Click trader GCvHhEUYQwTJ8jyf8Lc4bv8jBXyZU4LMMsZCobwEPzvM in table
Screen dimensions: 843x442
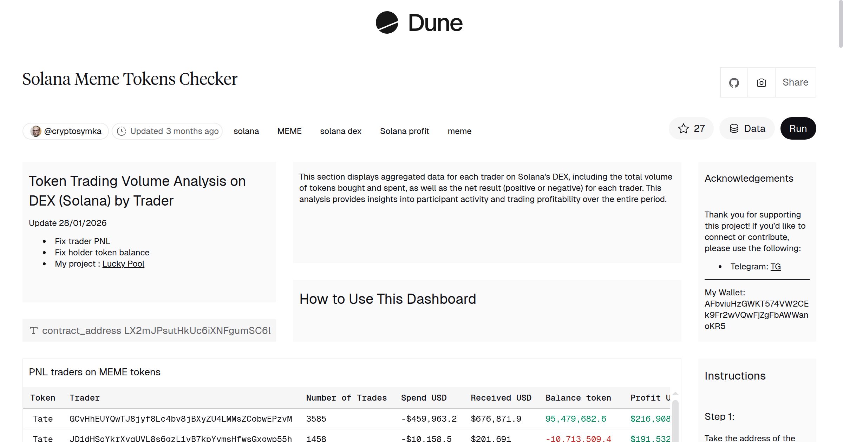pyautogui.click(x=181, y=418)
